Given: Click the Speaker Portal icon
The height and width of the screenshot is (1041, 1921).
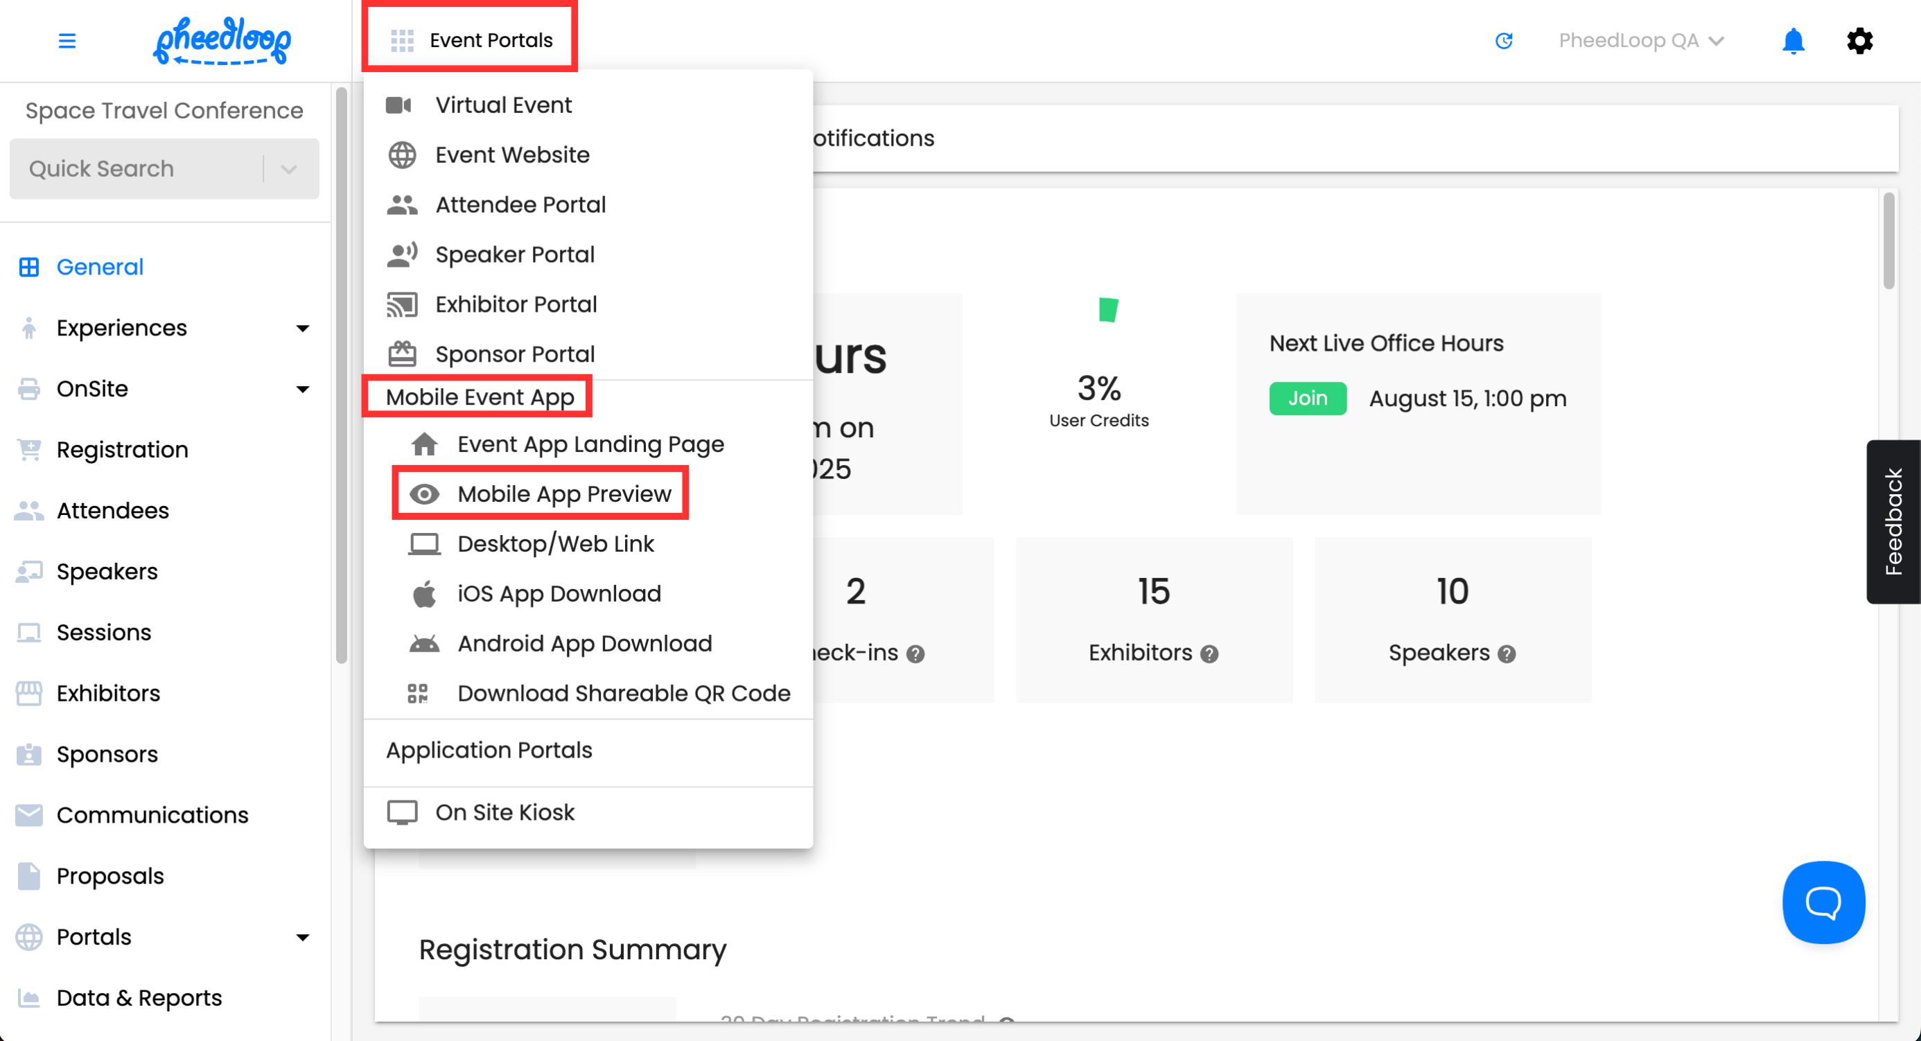Looking at the screenshot, I should point(402,255).
